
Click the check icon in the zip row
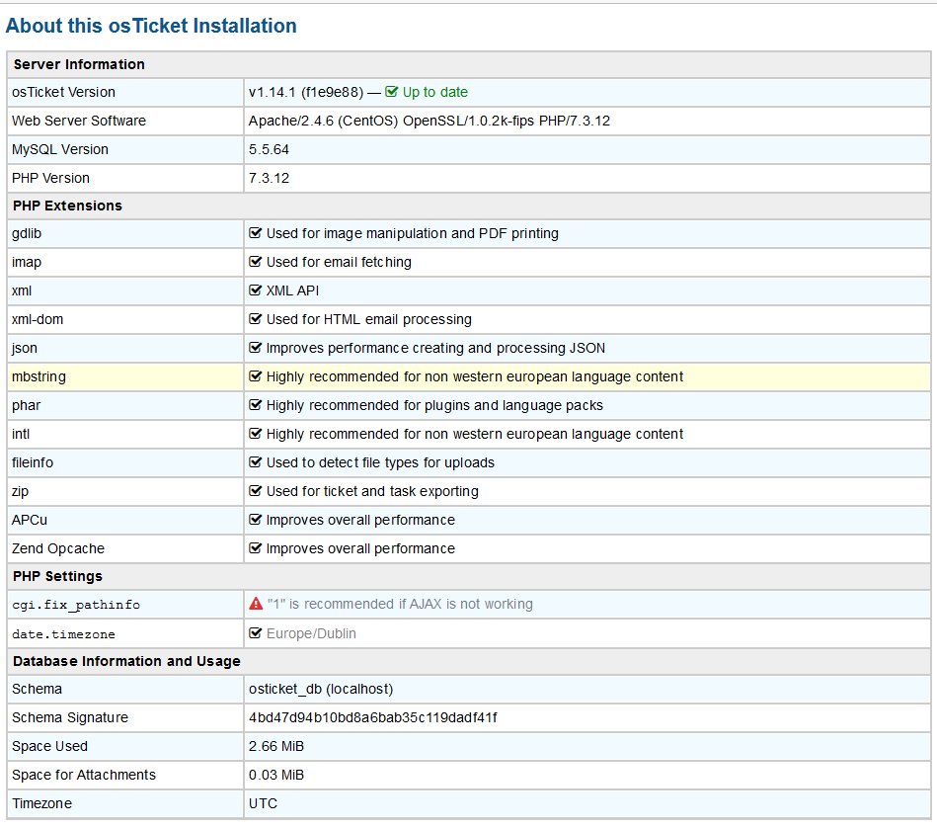point(255,491)
